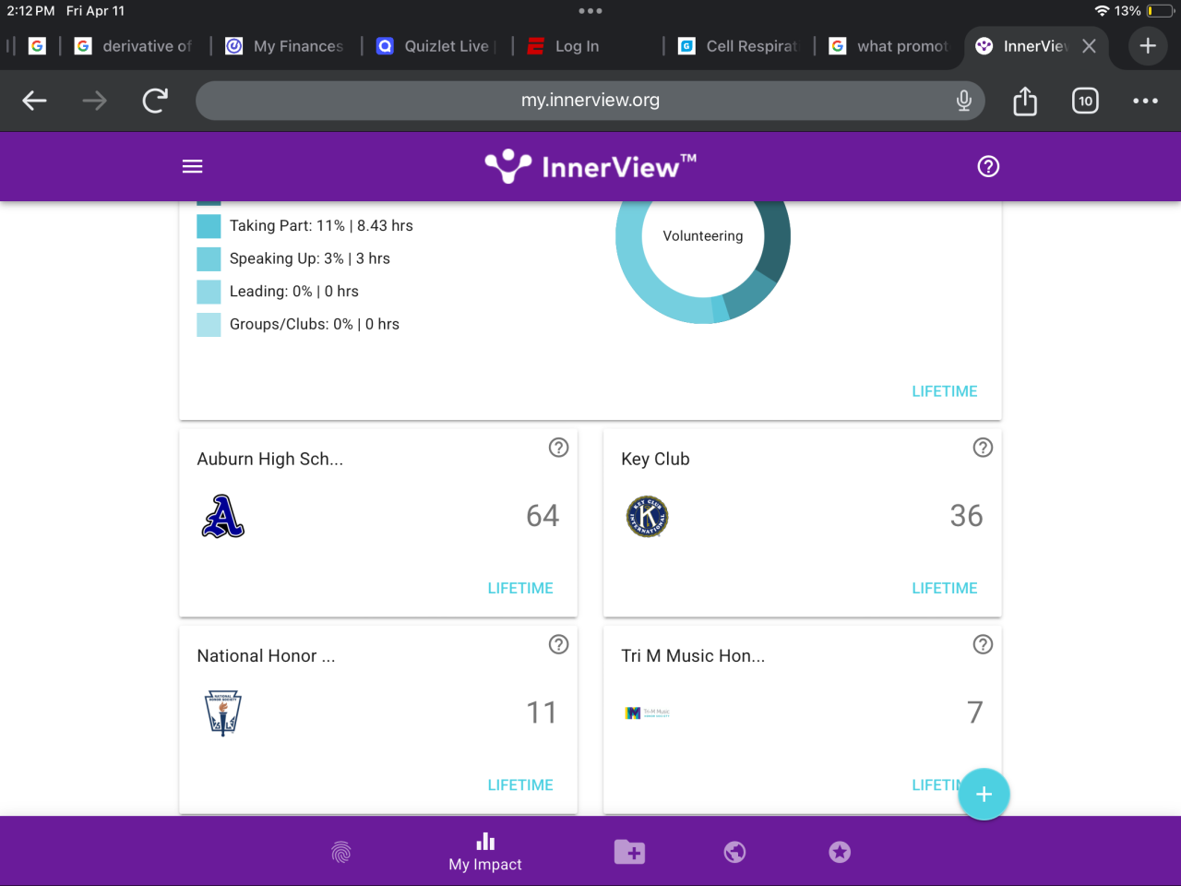Open help for Tri M Music Honor card

(983, 644)
